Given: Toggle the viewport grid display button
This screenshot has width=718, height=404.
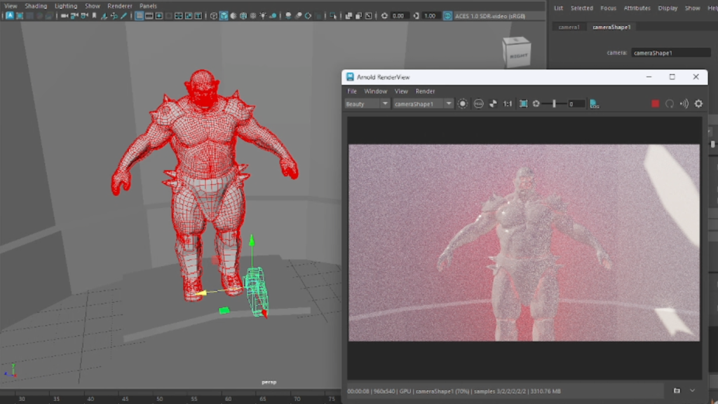Looking at the screenshot, I should (x=140, y=15).
